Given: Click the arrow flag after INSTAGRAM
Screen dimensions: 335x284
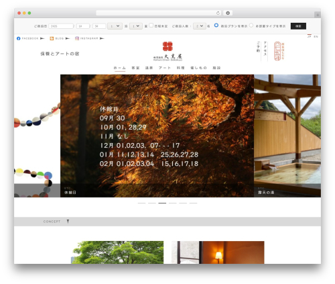Looking at the screenshot, I should click(x=102, y=38).
